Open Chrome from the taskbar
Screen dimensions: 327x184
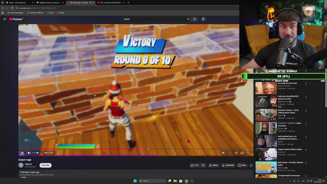[x=186, y=181]
